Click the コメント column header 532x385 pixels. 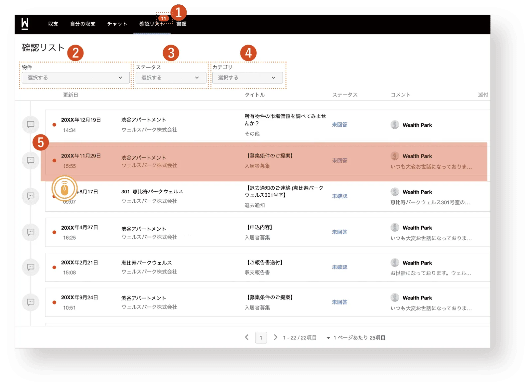400,95
